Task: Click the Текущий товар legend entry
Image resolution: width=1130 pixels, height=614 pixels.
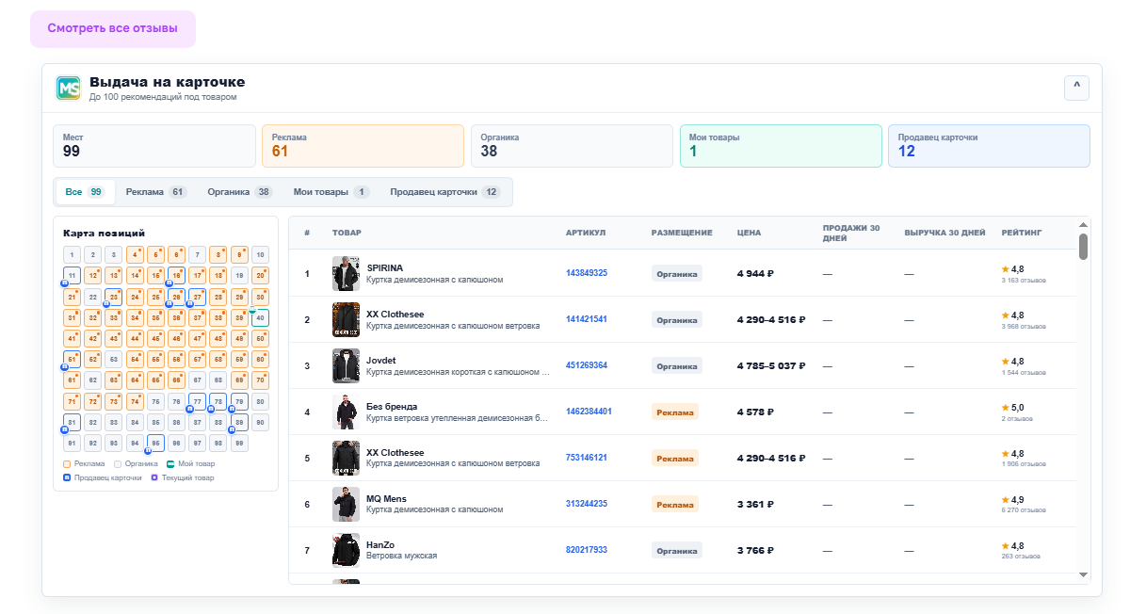Action: pos(185,477)
